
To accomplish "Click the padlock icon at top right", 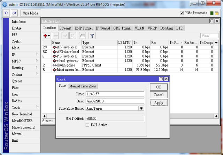I will point(217,13).
